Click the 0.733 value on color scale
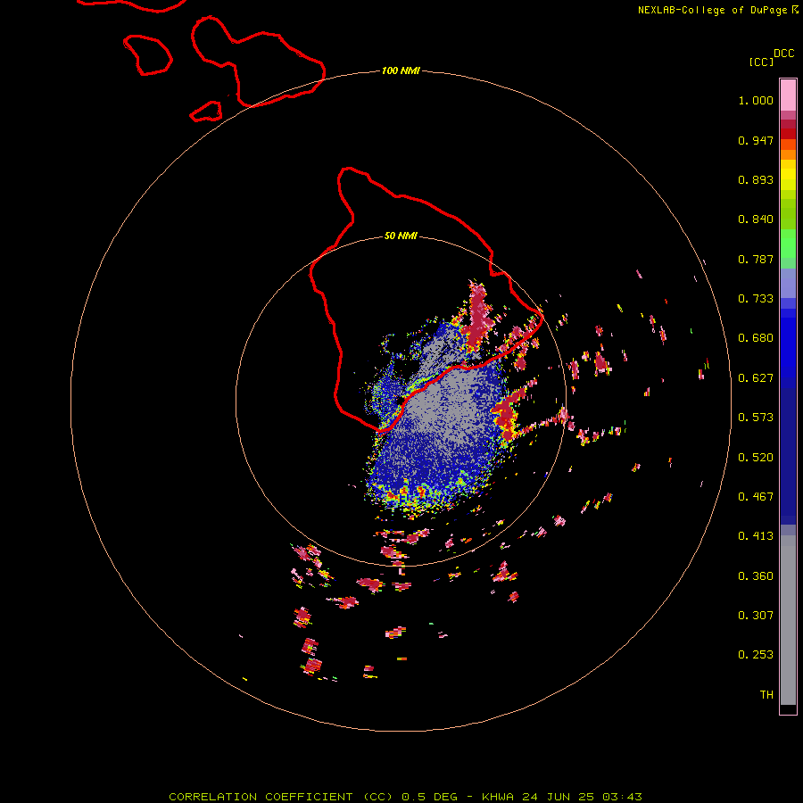This screenshot has height=803, width=803. point(756,299)
